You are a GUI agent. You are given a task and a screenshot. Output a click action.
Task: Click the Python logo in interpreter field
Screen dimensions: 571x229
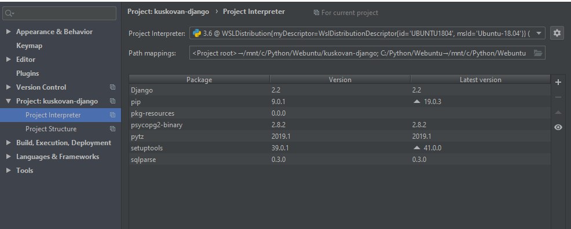click(x=197, y=34)
